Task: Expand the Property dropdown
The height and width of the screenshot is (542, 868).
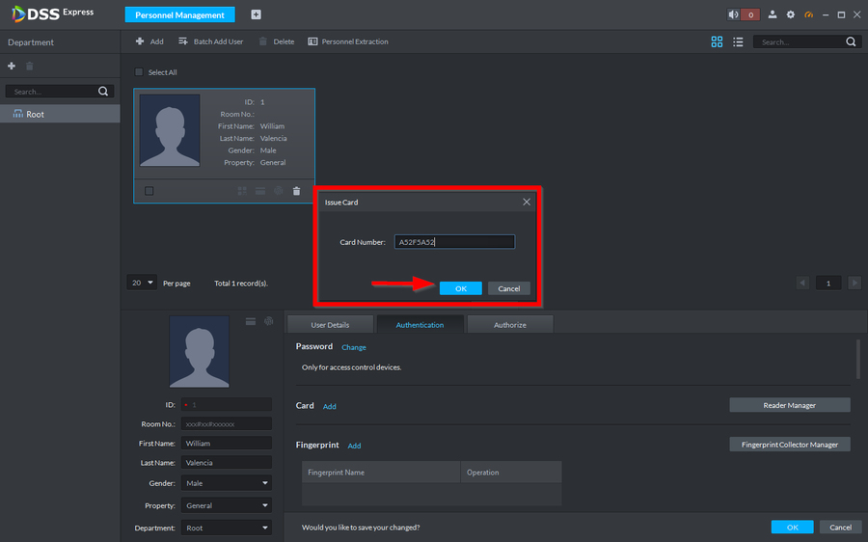Action: pyautogui.click(x=226, y=505)
